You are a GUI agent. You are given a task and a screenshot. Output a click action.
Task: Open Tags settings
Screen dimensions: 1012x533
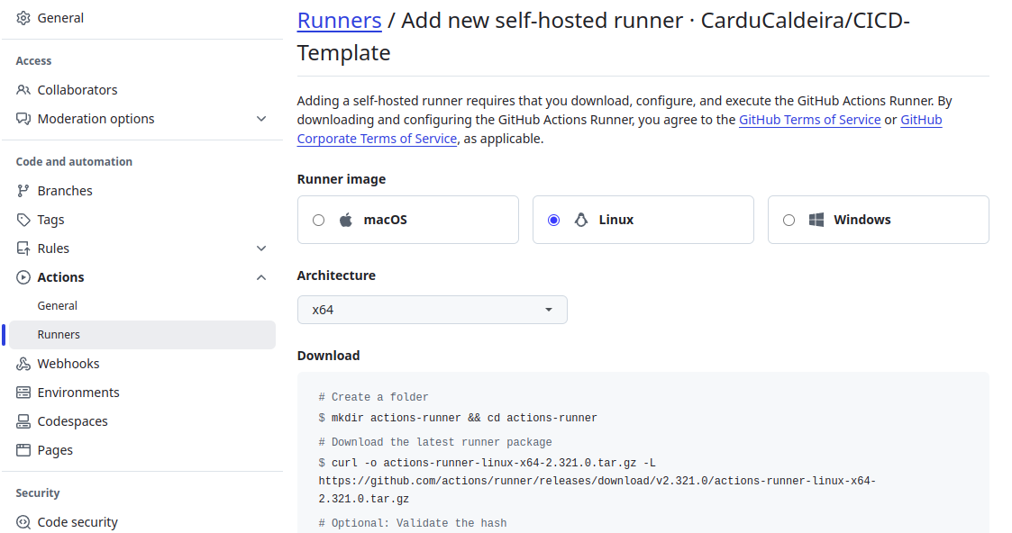pos(142,220)
